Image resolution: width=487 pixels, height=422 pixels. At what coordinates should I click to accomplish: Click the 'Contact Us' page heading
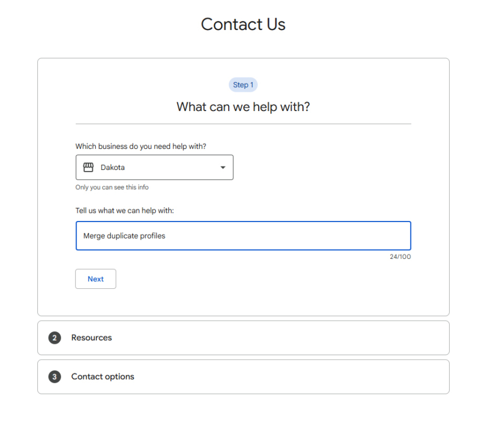click(243, 24)
